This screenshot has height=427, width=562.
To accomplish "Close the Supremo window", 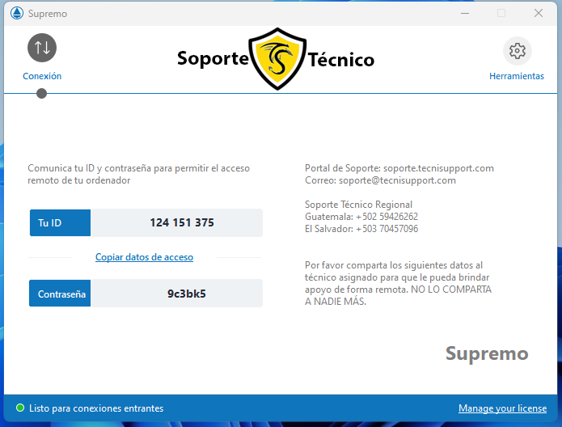I will (x=539, y=13).
